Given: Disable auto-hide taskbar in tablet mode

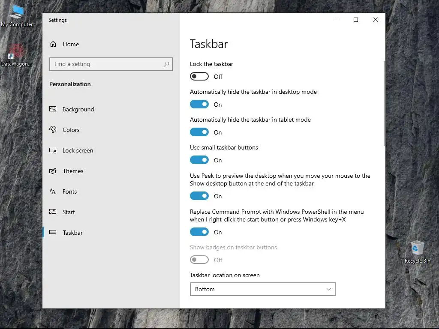Looking at the screenshot, I should click(x=199, y=132).
